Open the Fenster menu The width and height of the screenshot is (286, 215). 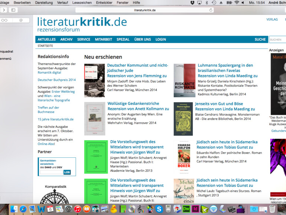coord(123,3)
